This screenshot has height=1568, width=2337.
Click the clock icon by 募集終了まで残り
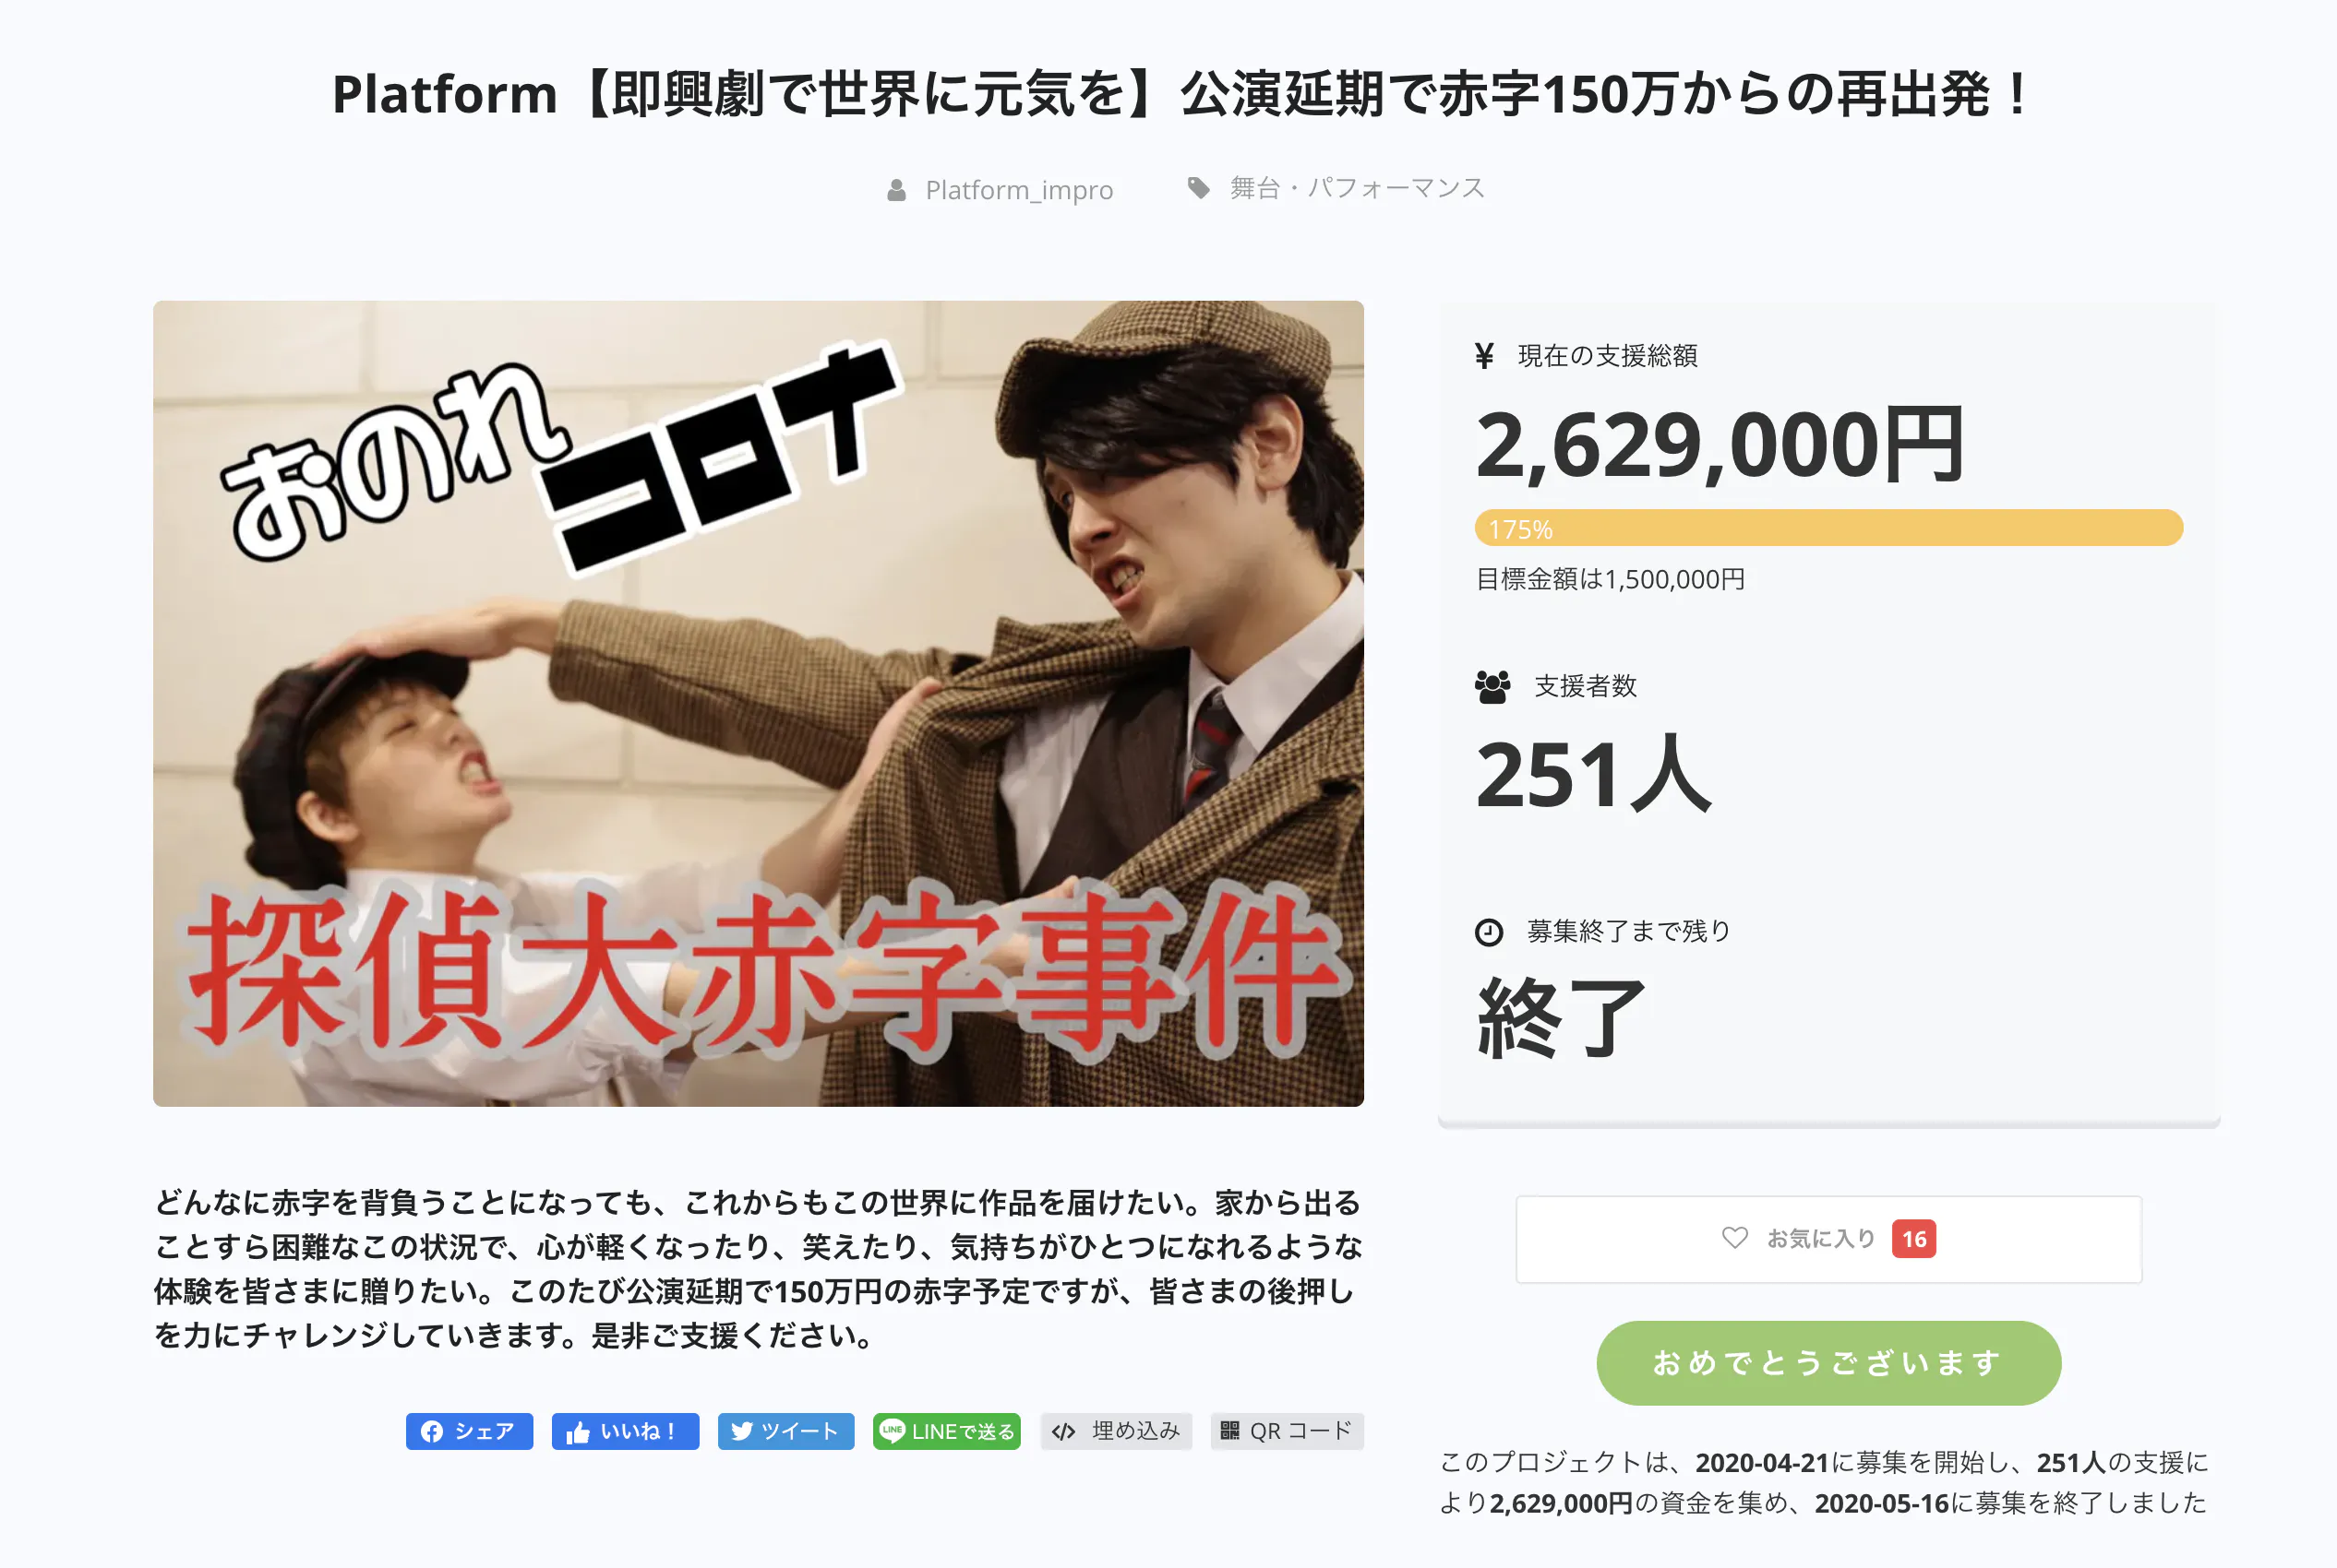coord(1489,932)
